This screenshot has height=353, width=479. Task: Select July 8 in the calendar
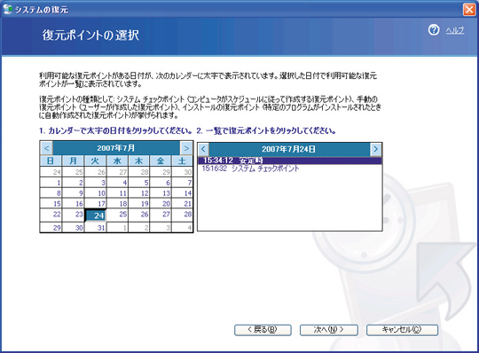[51, 193]
